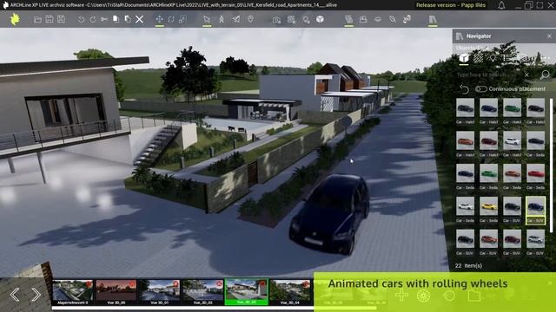This screenshot has width=556, height=312.
Task: Click the folder icon in view bar
Action: coord(474,296)
